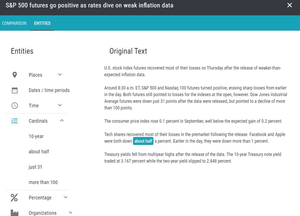This screenshot has width=300, height=216.
Task: Switch to the Comparison tab
Action: click(x=14, y=23)
